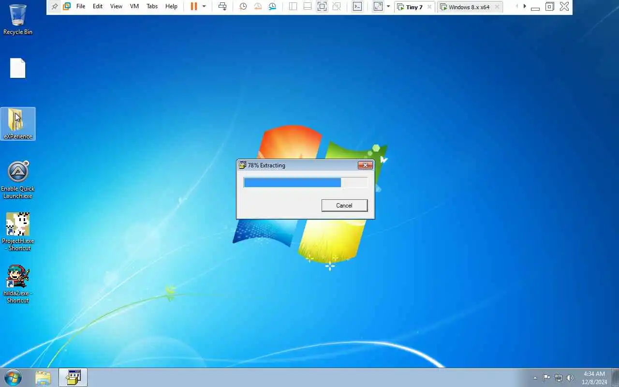Select the ProjectH.exe shortcut
This screenshot has width=619, height=387.
click(x=18, y=232)
